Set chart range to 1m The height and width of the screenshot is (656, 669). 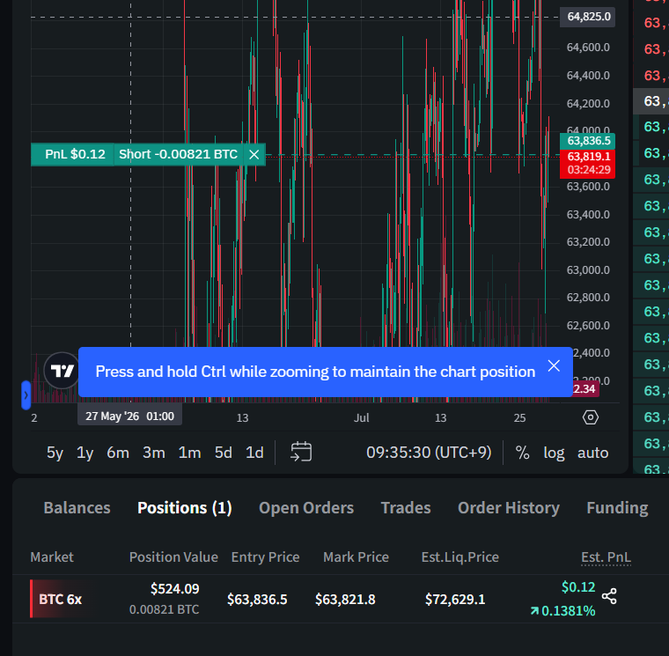click(x=189, y=453)
